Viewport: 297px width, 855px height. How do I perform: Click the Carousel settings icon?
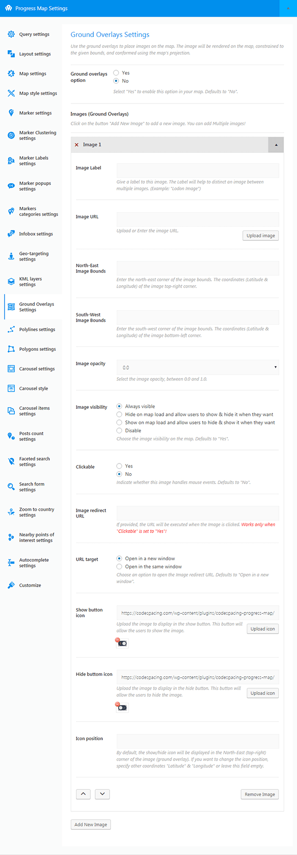click(x=11, y=369)
